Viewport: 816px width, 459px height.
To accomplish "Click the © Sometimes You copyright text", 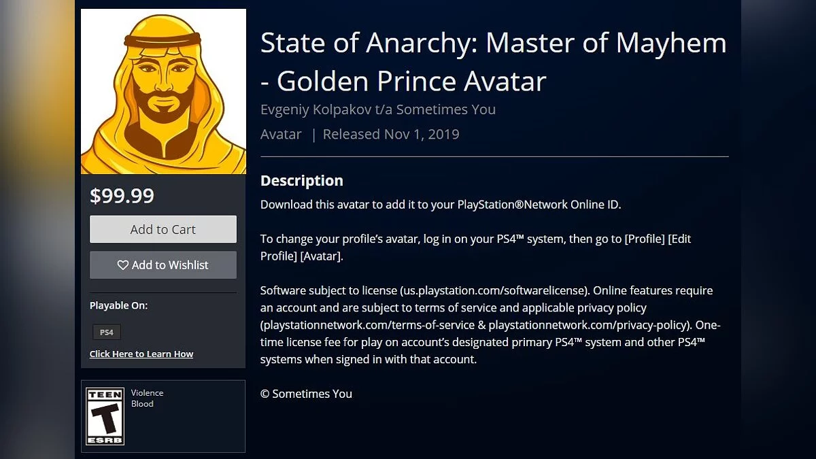I will 306,394.
